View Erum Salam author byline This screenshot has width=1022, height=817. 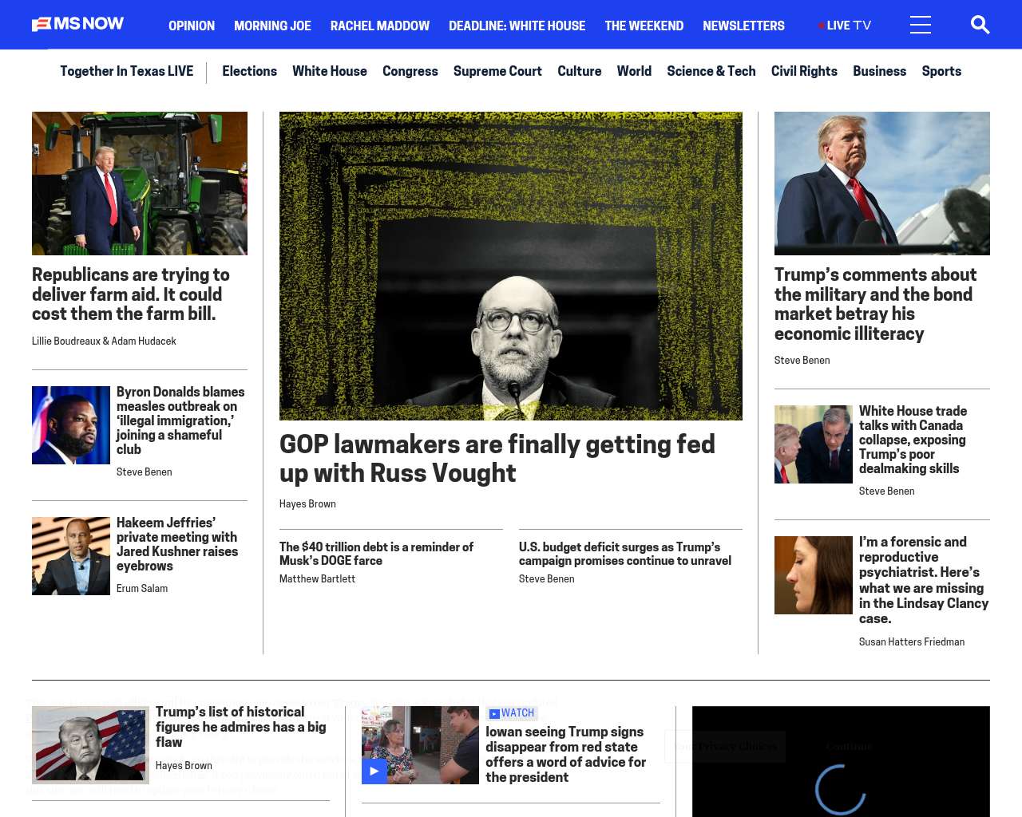(x=142, y=588)
